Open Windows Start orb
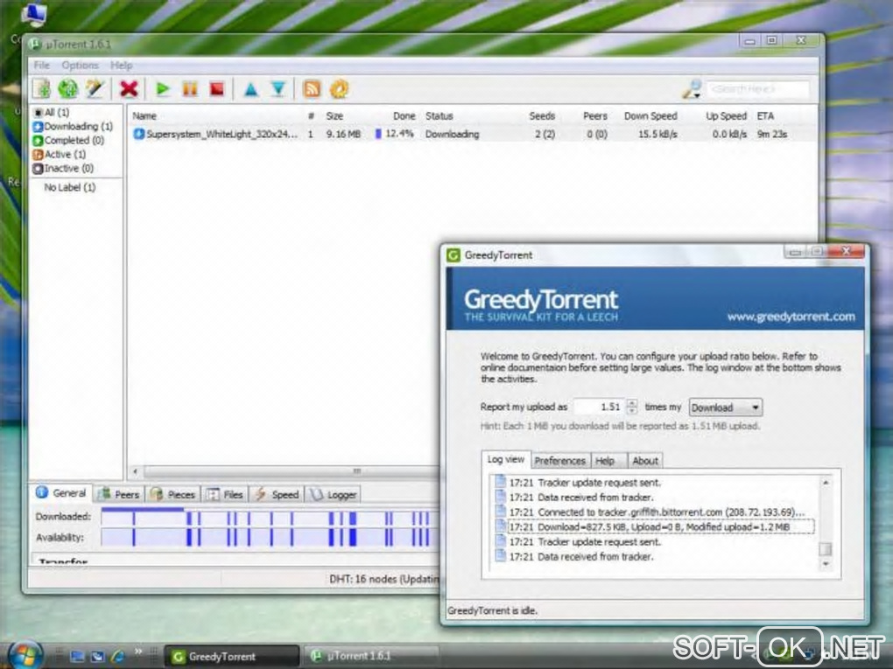893x669 pixels. (x=25, y=654)
